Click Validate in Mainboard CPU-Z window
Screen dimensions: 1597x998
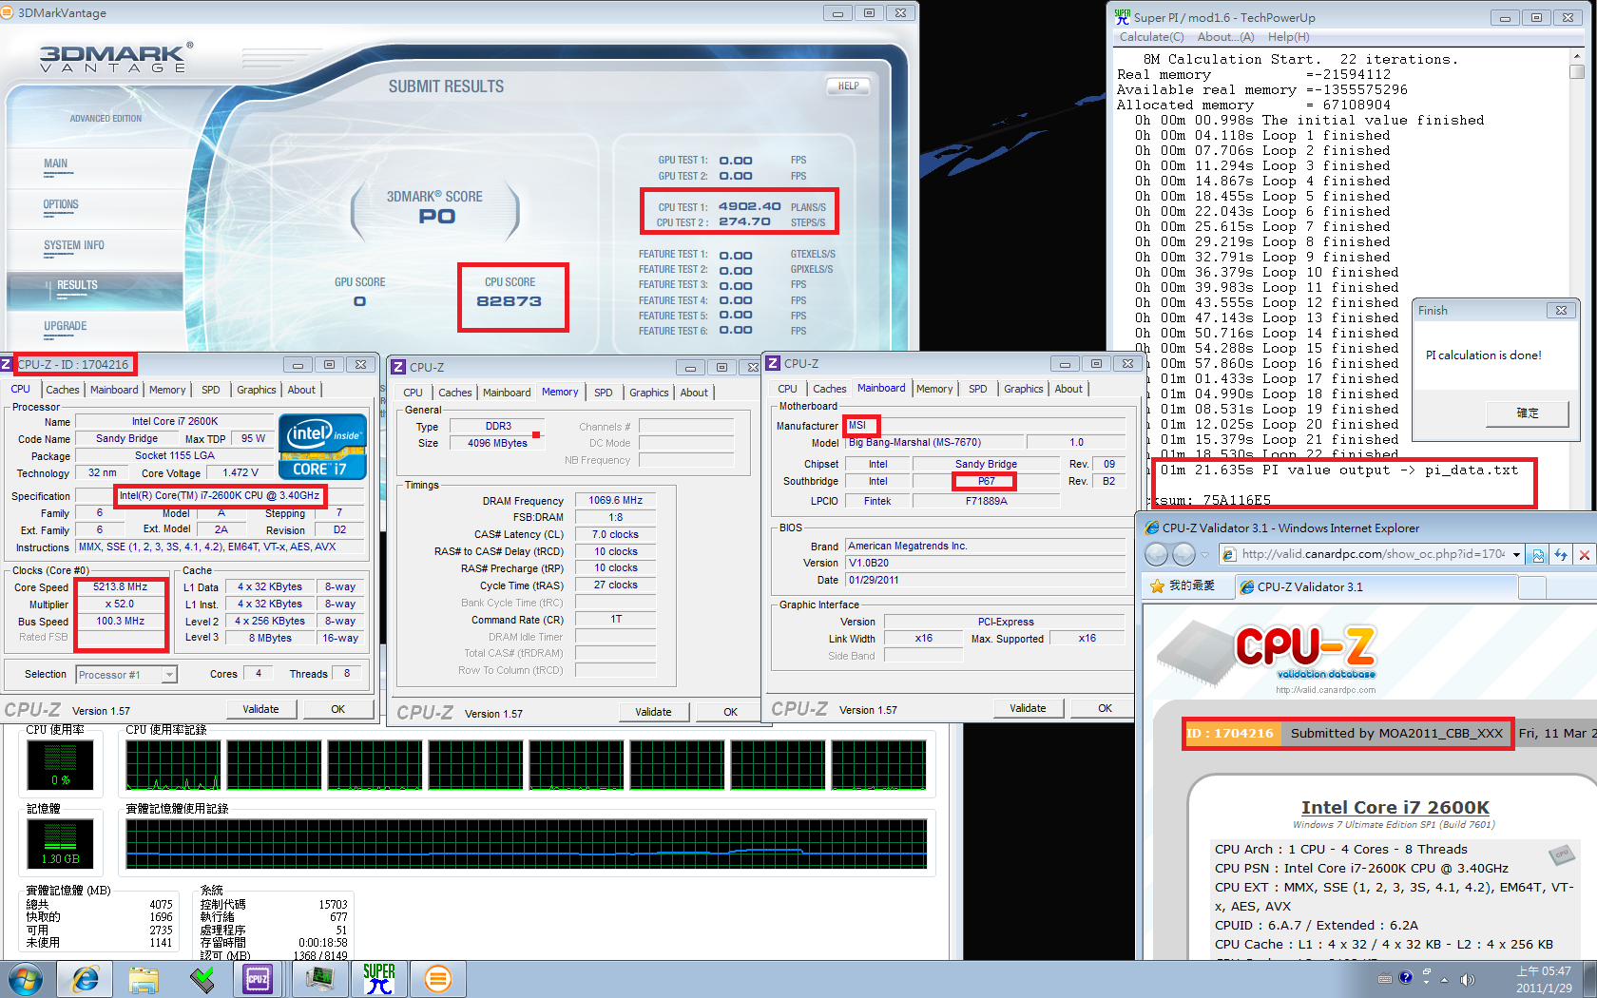1028,708
